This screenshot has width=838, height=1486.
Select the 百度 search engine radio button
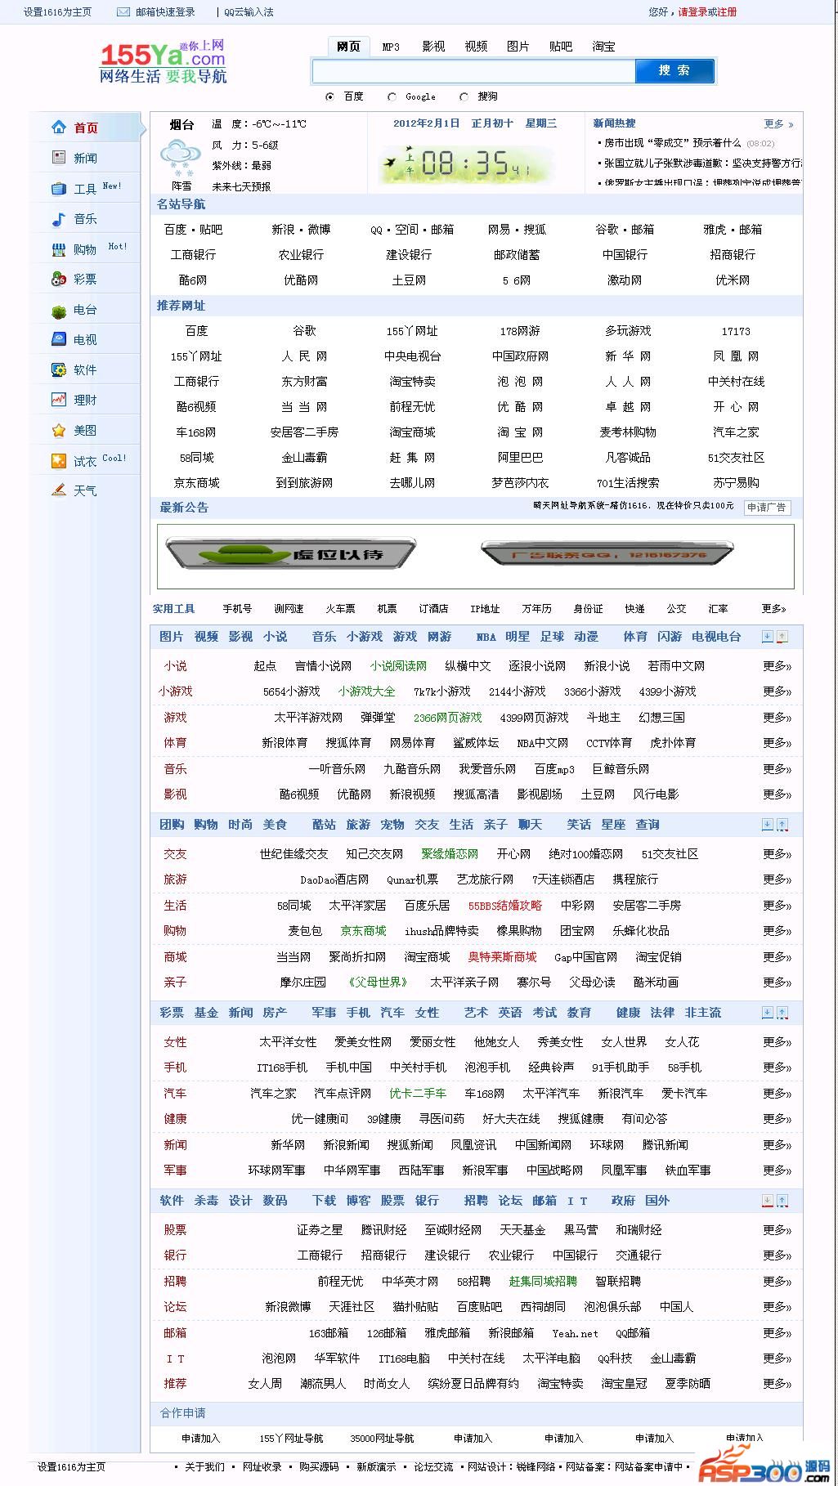(330, 96)
